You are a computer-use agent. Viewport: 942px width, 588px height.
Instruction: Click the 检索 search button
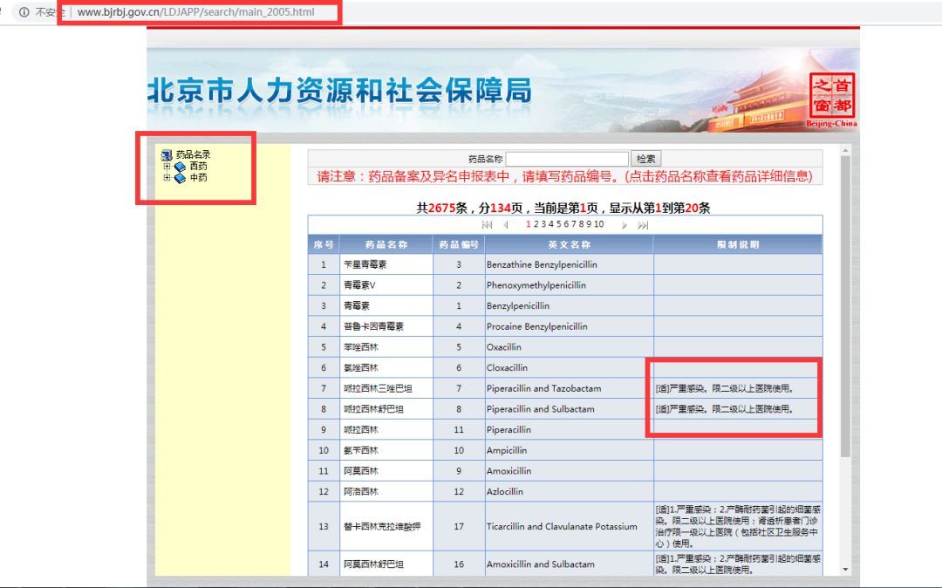click(645, 158)
